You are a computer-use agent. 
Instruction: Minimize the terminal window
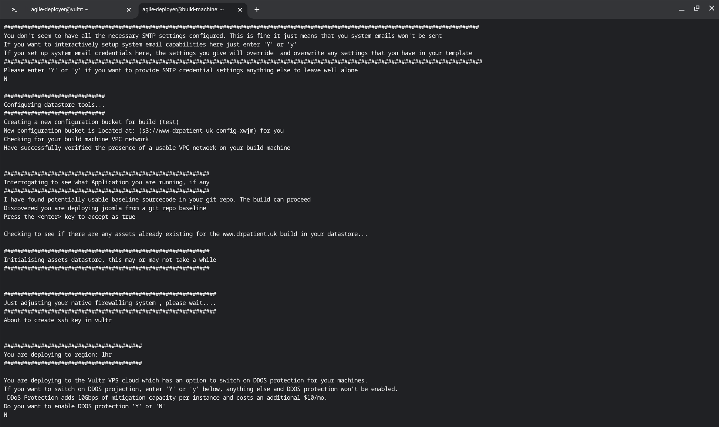[x=682, y=9]
